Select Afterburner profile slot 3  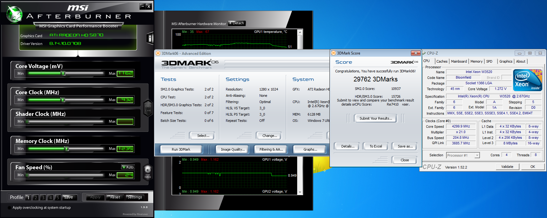click(43, 197)
